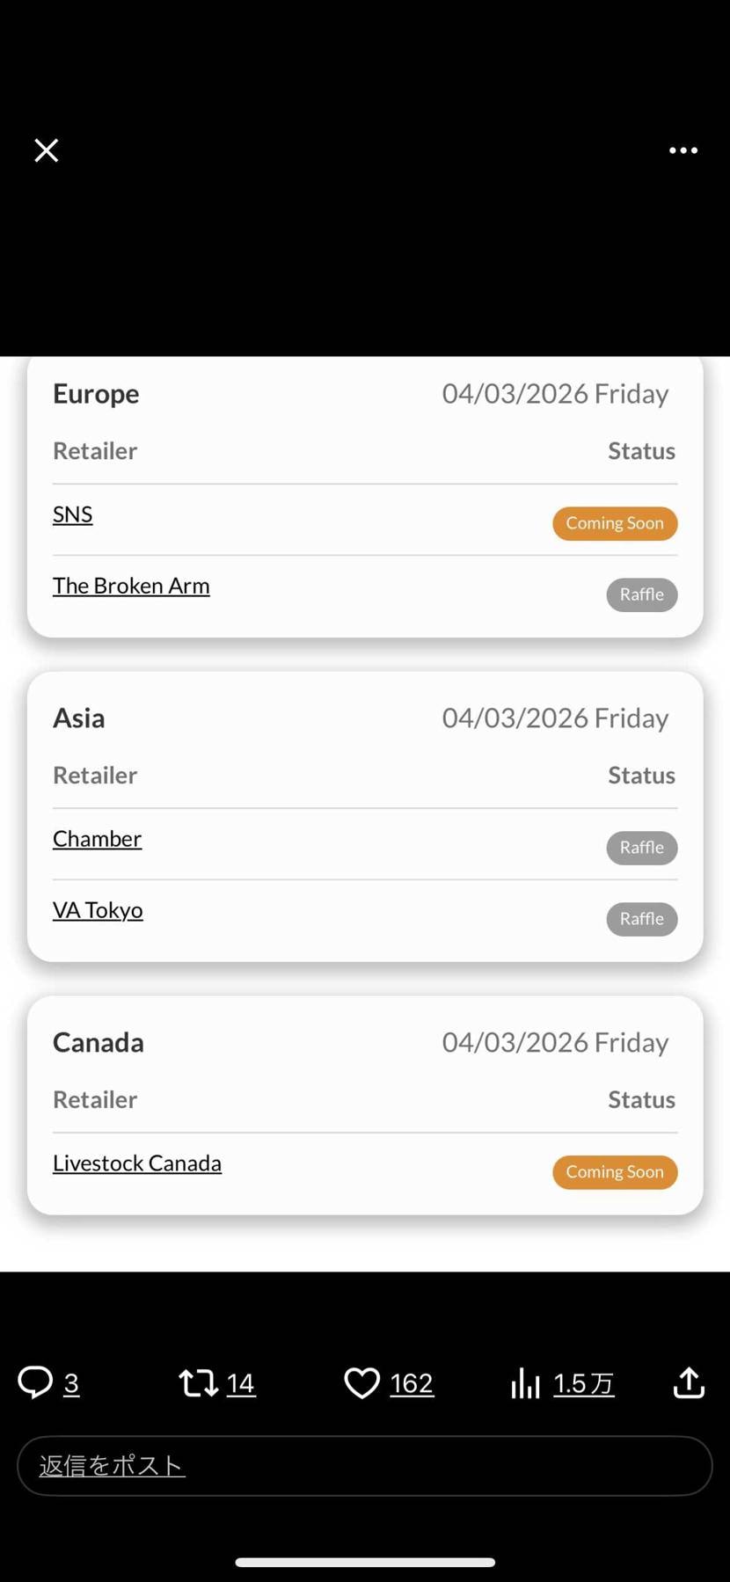This screenshot has width=730, height=1582.
Task: Open the 14 reposts count
Action: (241, 1383)
